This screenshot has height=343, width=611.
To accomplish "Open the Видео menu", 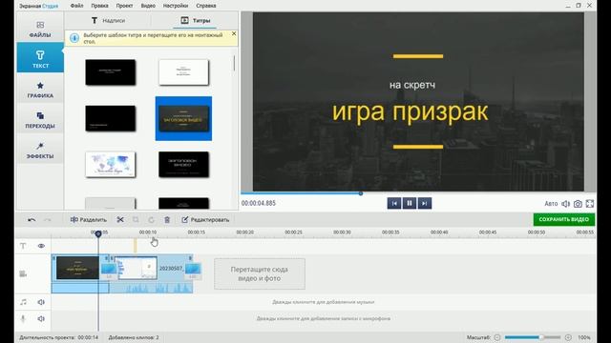I will click(148, 6).
